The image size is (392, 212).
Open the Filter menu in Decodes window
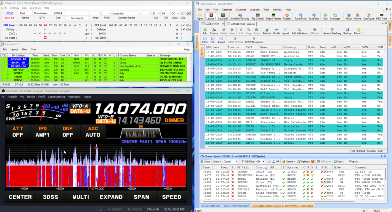pyautogui.click(x=24, y=50)
